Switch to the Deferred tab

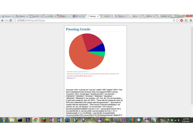coord(149,16)
